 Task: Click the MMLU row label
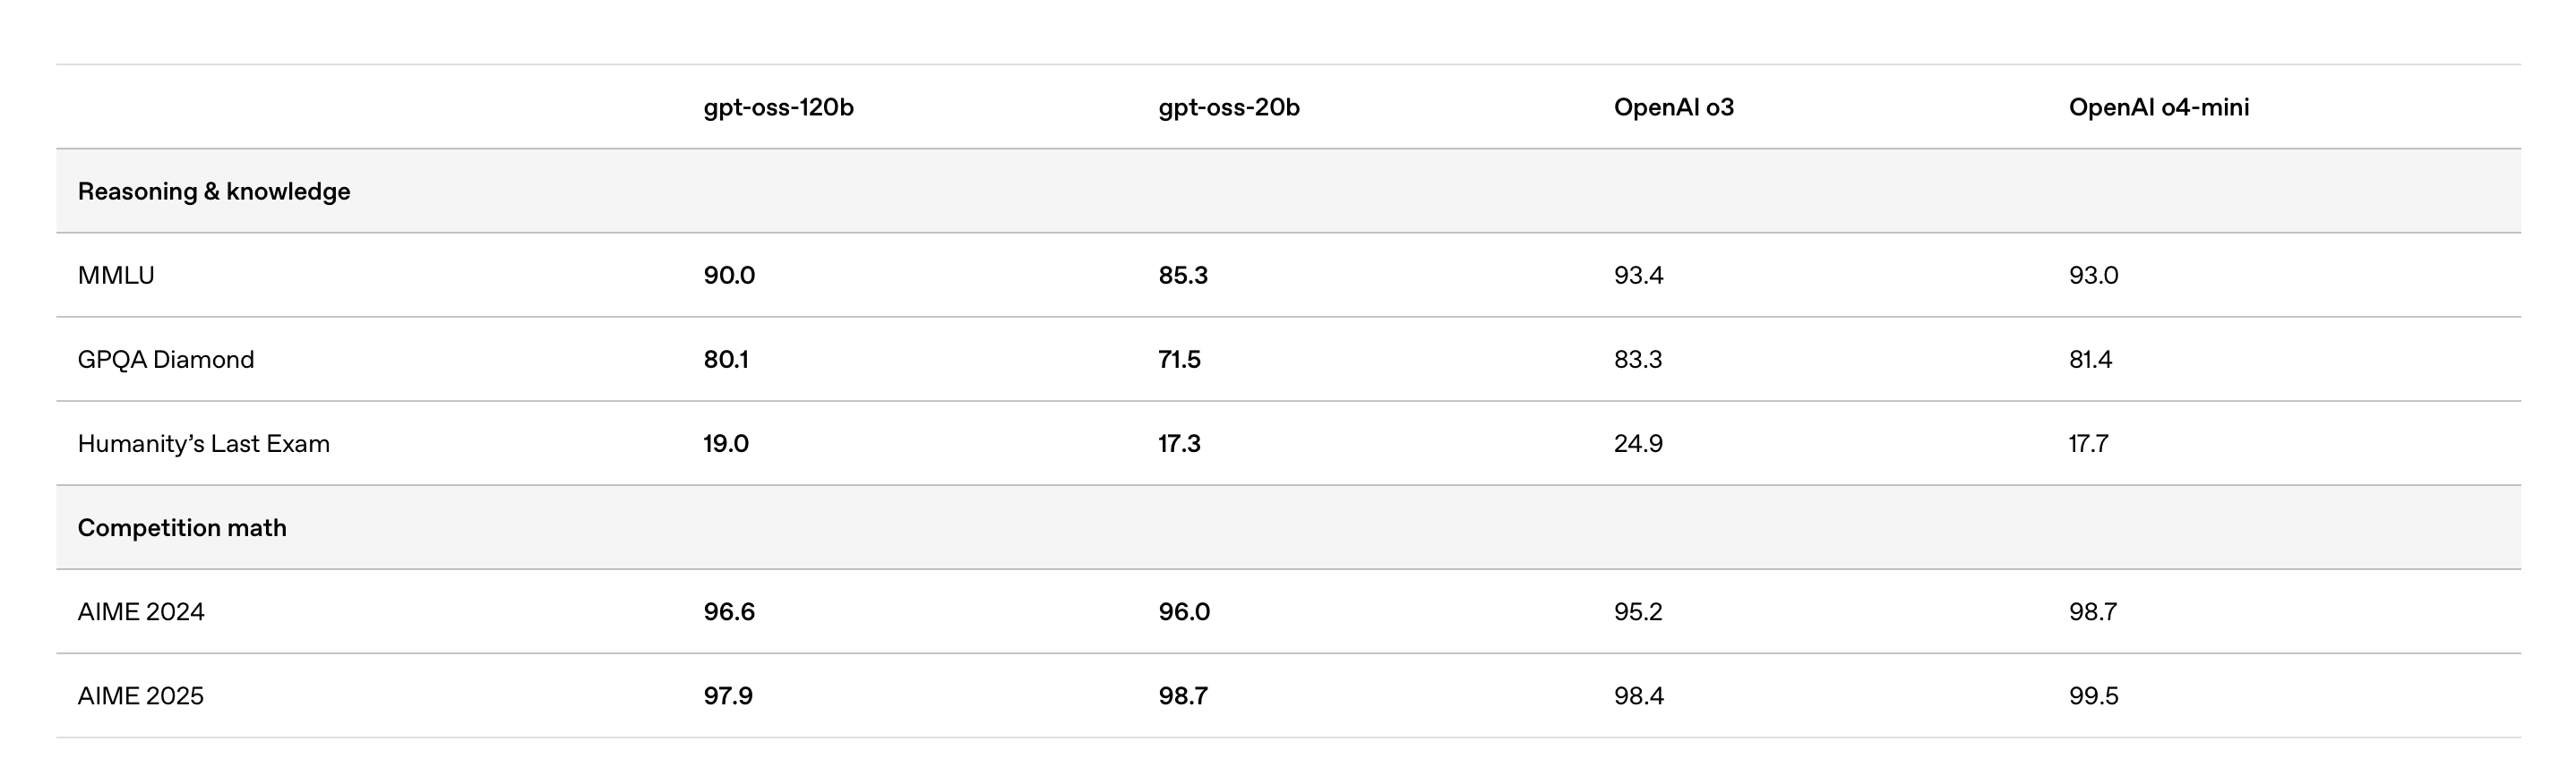[116, 276]
